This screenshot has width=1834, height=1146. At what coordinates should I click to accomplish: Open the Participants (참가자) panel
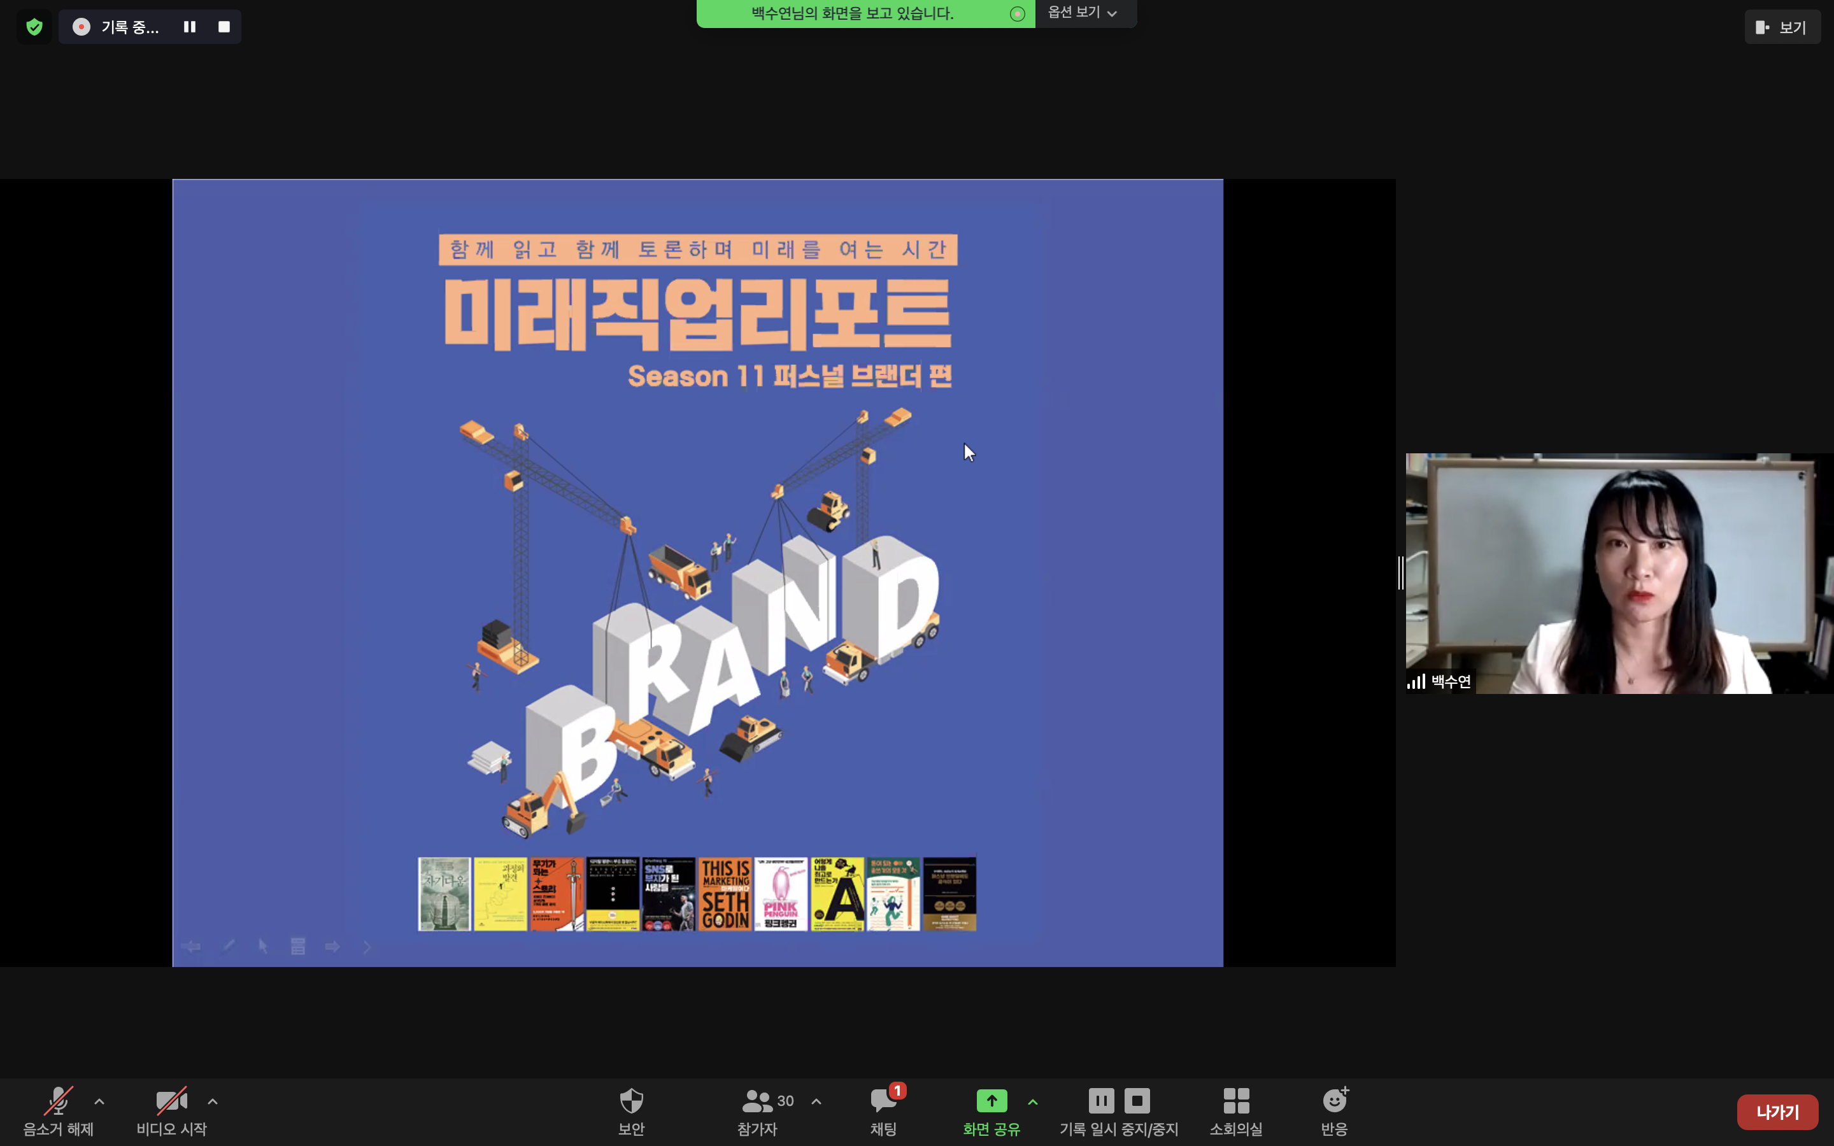click(x=758, y=1110)
